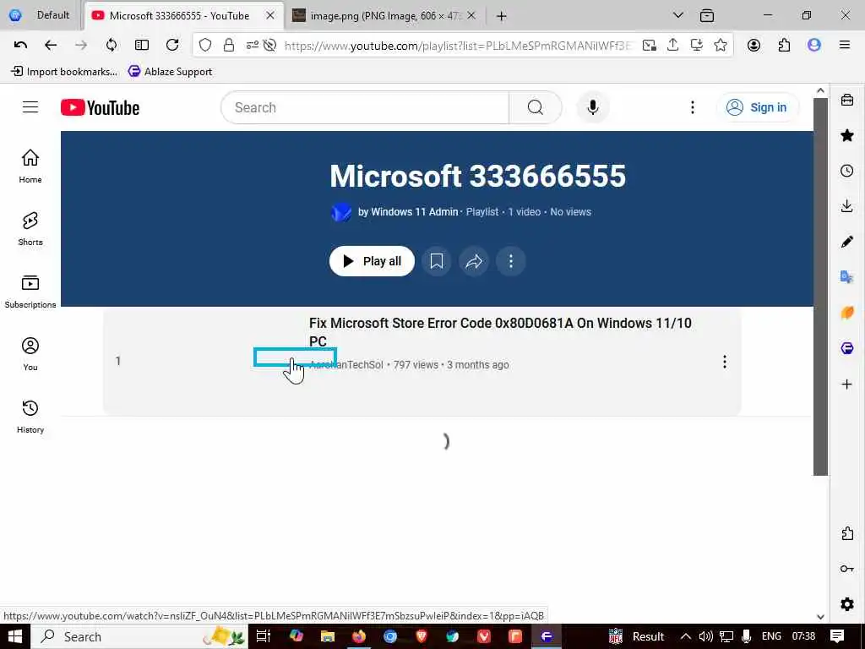Open downloads panel in right sidebar

847,206
